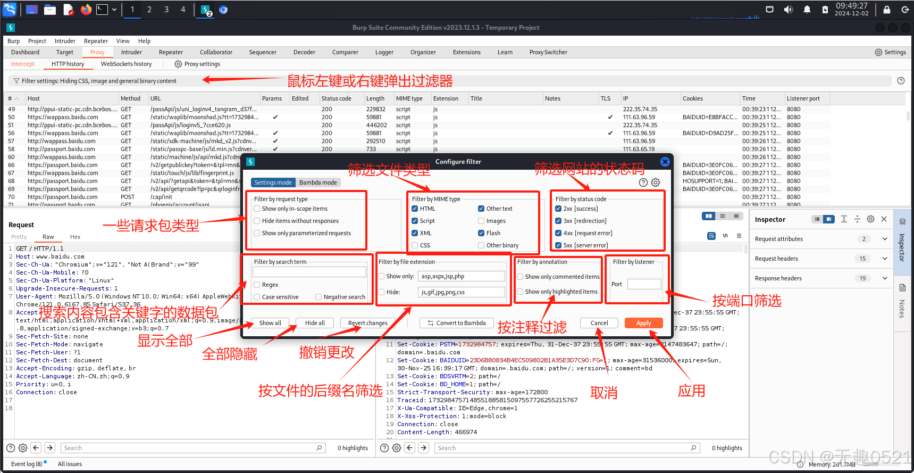Screen dimensions: 914x473
Task: Open the file manager from the panel
Action: coord(50,10)
